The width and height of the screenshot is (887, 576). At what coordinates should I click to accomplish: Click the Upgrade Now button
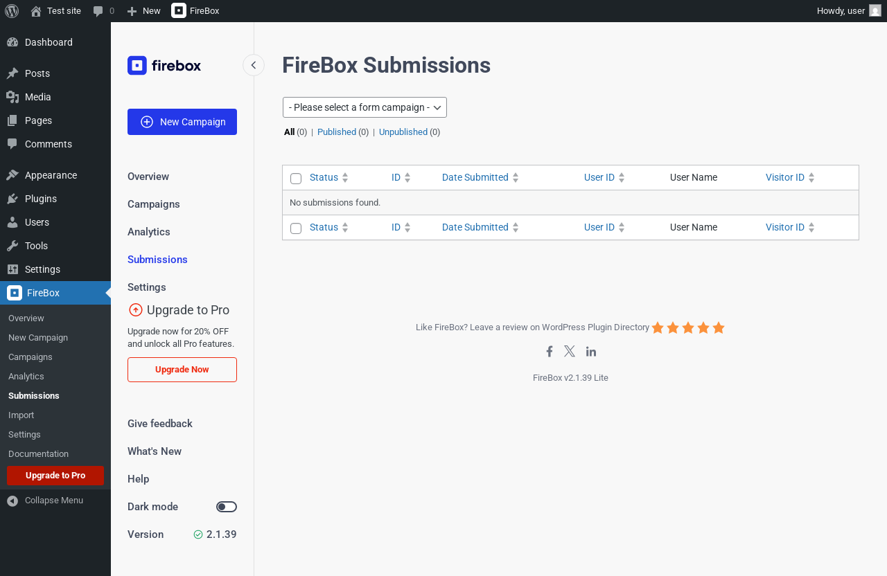tap(182, 370)
